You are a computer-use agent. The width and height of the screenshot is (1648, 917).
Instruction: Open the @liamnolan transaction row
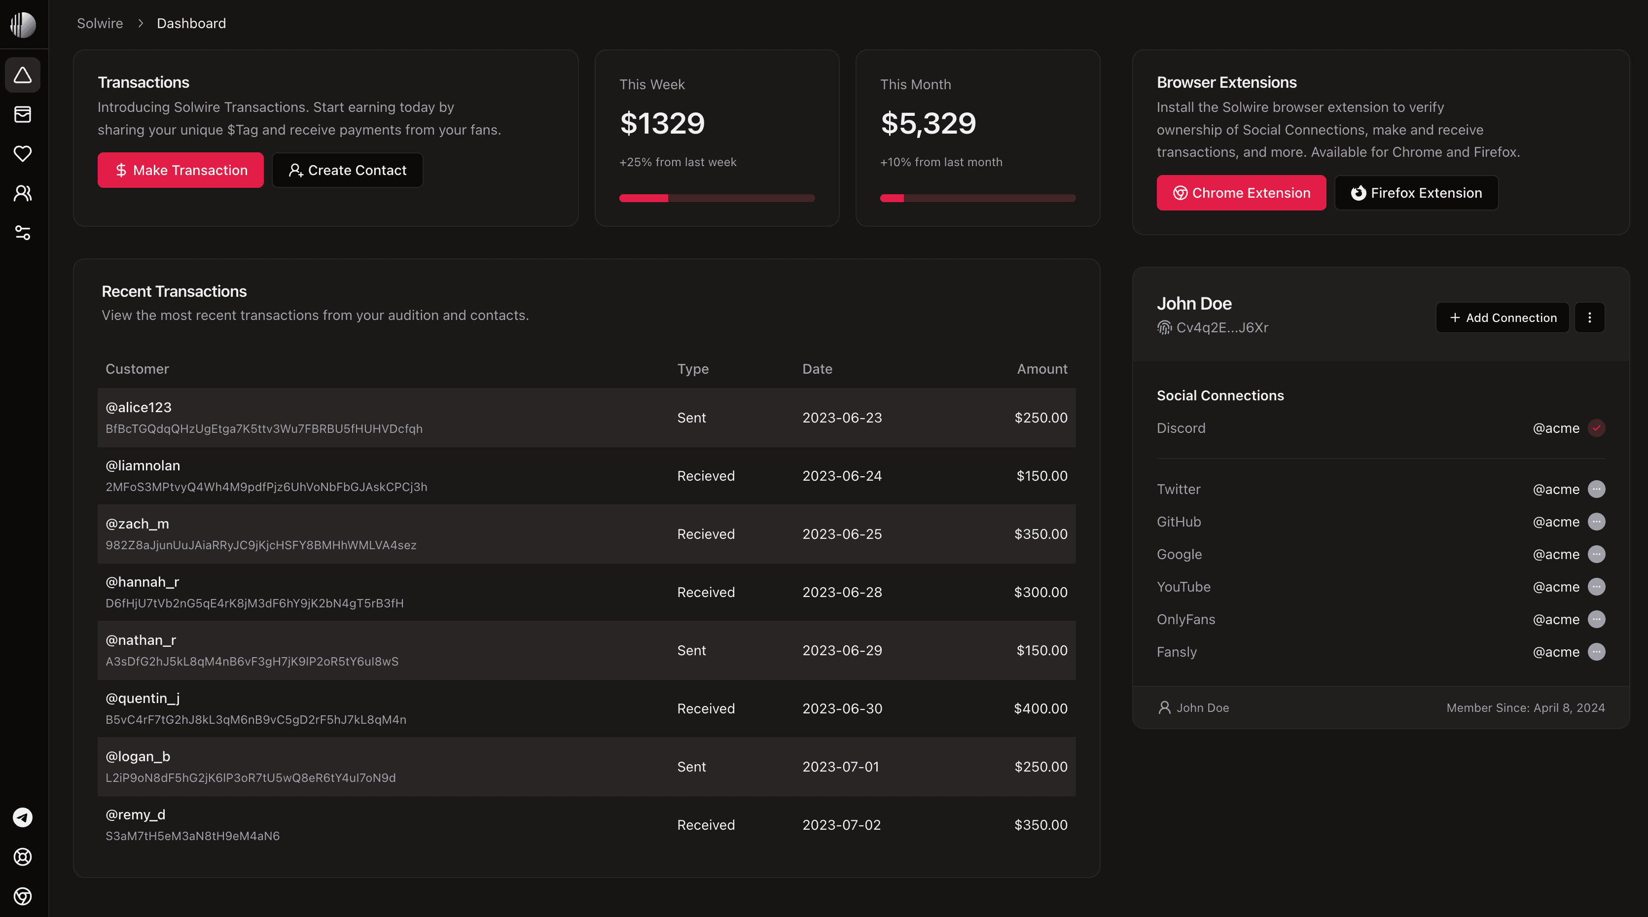pos(587,476)
